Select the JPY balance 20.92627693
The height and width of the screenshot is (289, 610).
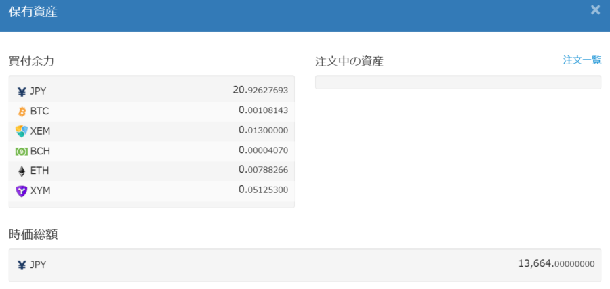click(x=260, y=90)
